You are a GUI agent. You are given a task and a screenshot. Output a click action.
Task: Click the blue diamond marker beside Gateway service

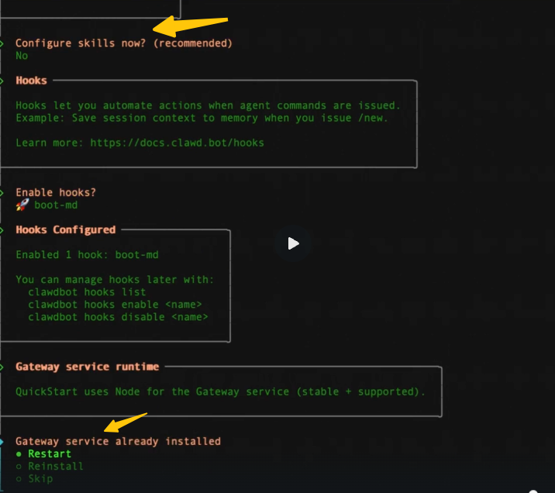click(x=2, y=441)
